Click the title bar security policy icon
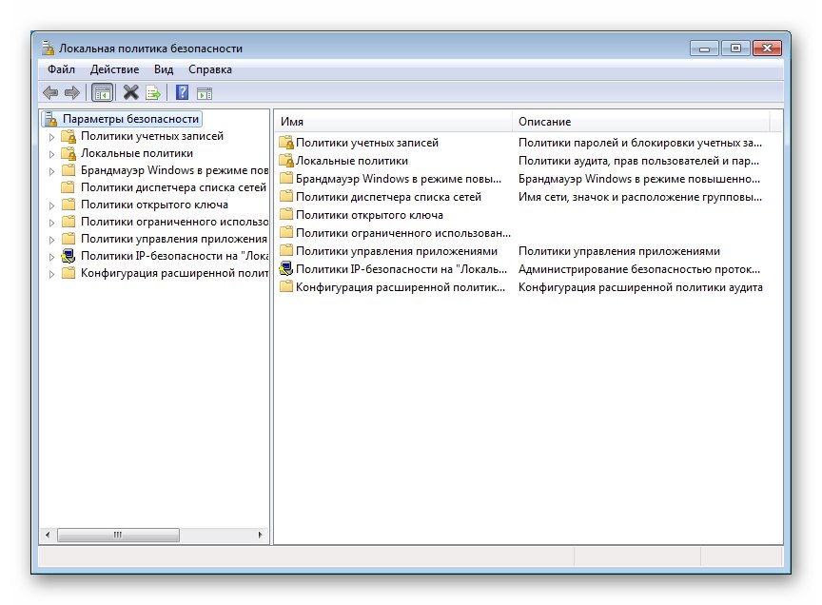Viewport: 822px width, 605px height. point(48,48)
